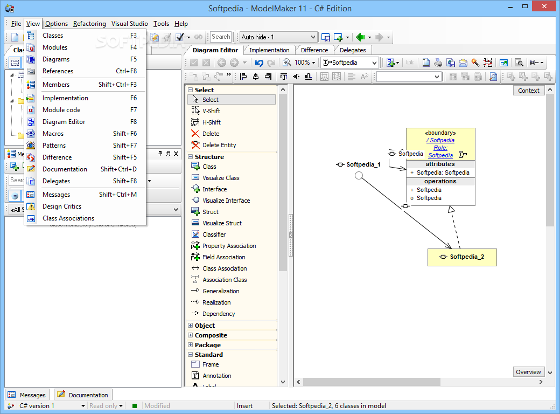Click the main toolbar Search field
560x414 pixels.
[x=221, y=37]
